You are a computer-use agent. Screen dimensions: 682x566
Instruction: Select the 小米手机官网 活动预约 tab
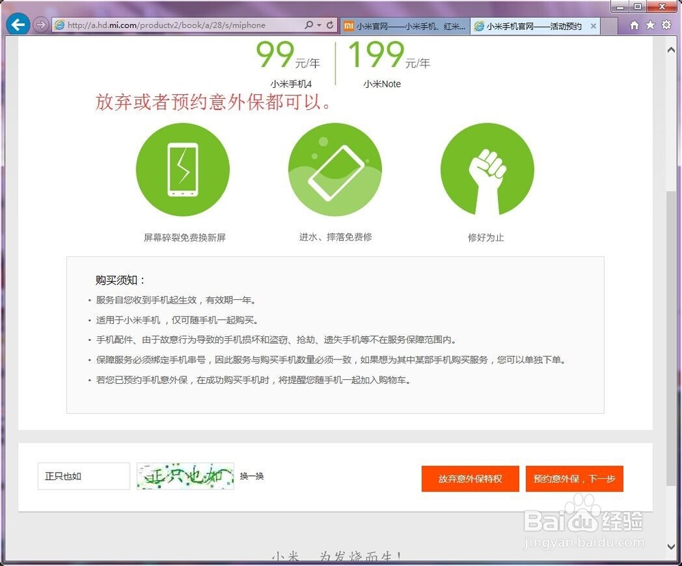tap(533, 26)
